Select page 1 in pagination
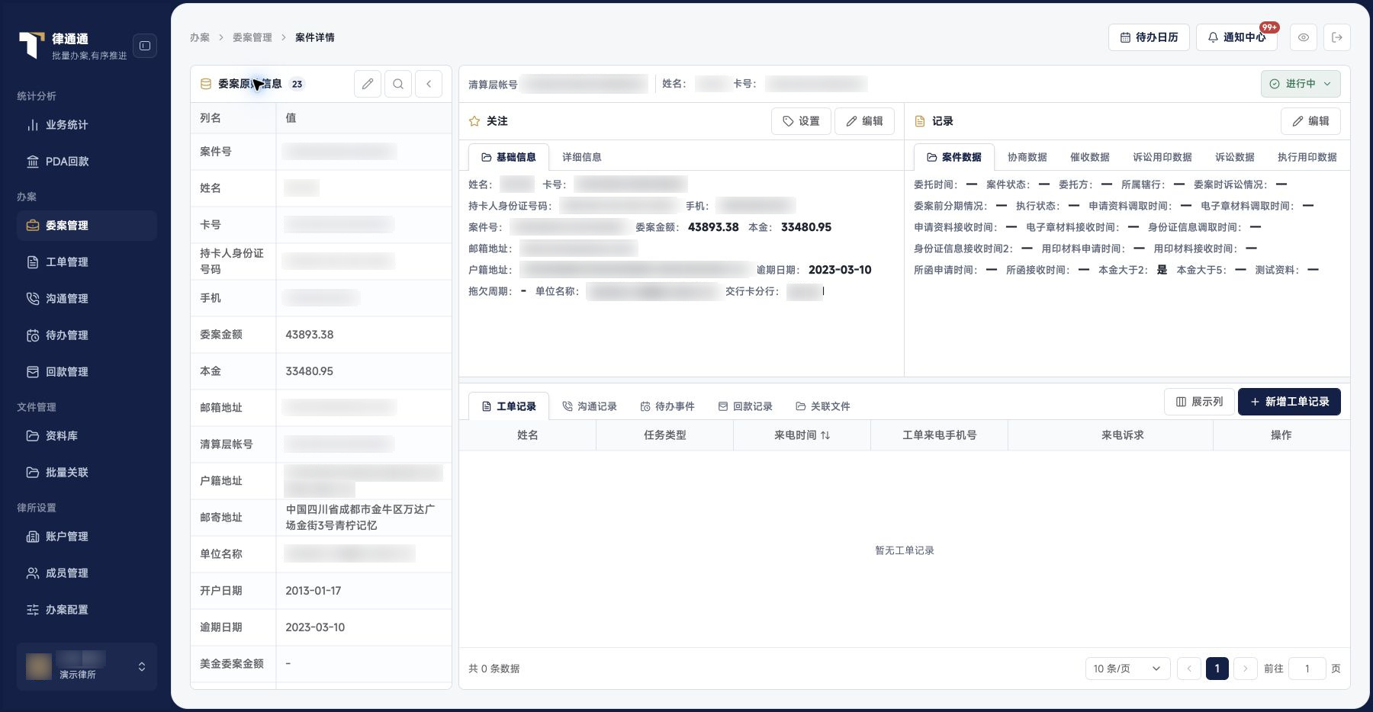1373x712 pixels. [x=1217, y=669]
